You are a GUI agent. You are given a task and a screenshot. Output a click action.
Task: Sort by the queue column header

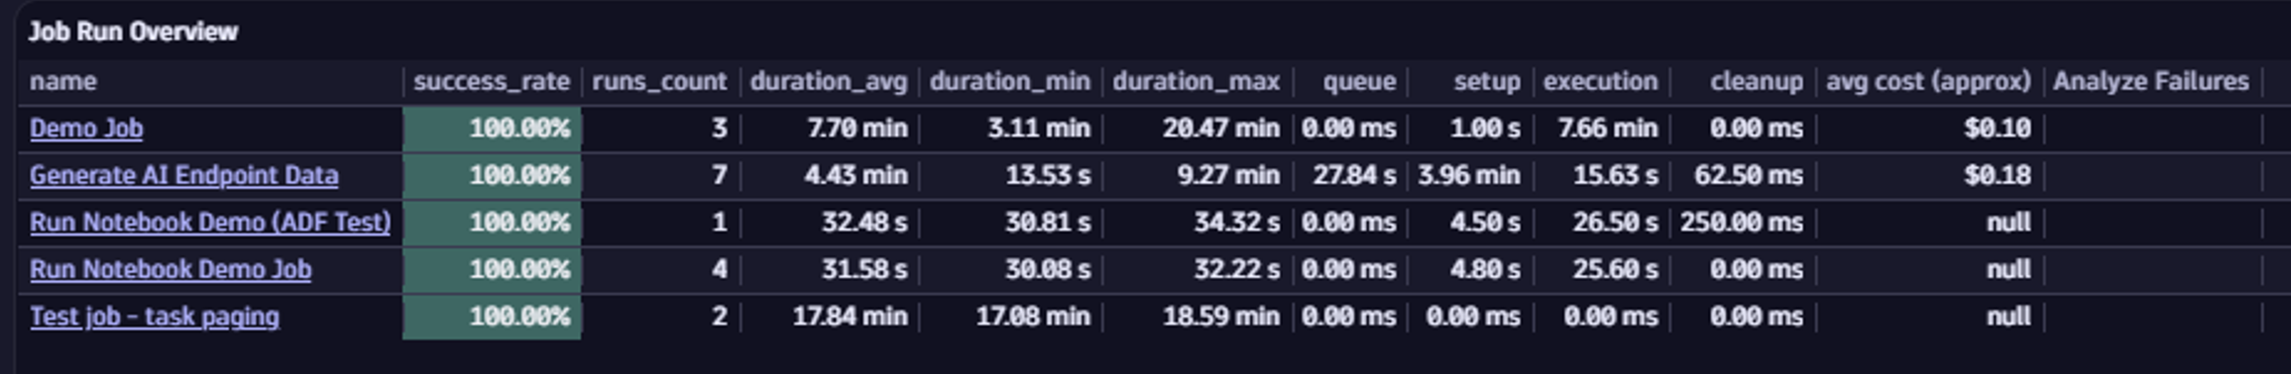click(1359, 81)
